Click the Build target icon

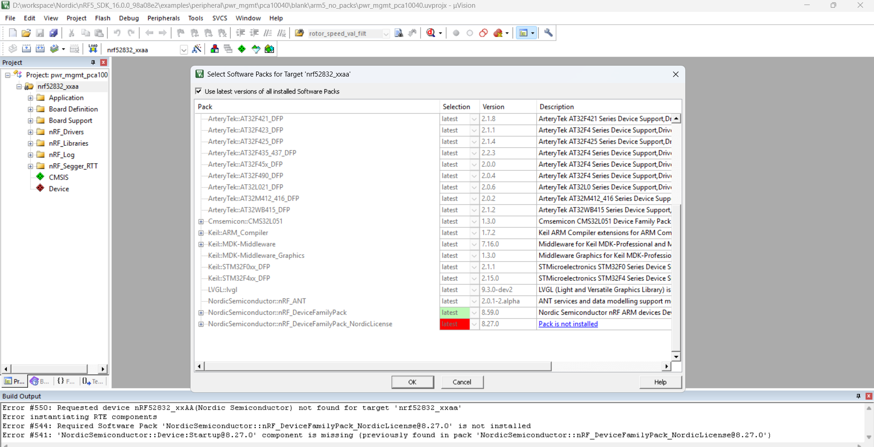(x=26, y=49)
